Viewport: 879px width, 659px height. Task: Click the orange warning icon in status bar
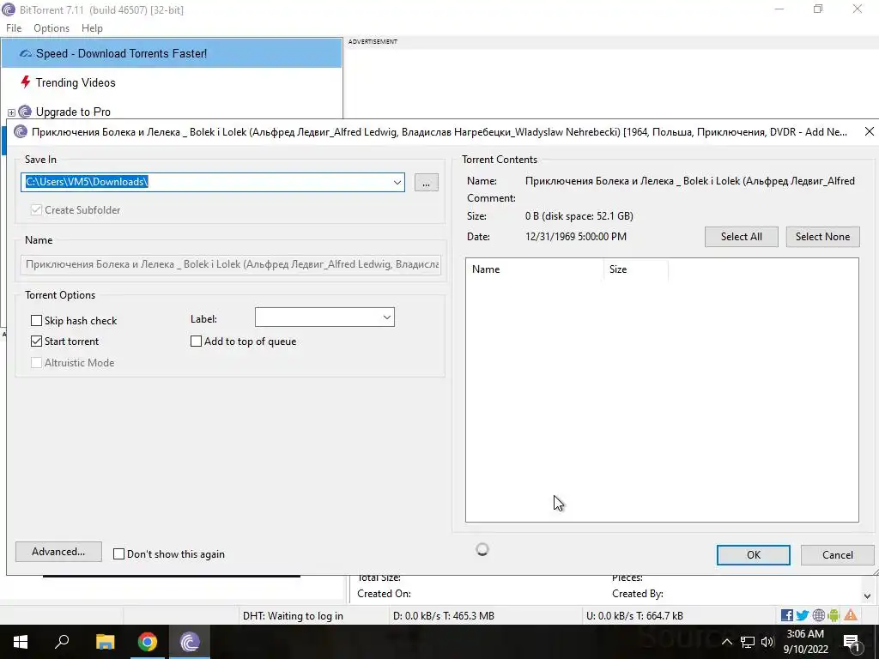coord(851,615)
